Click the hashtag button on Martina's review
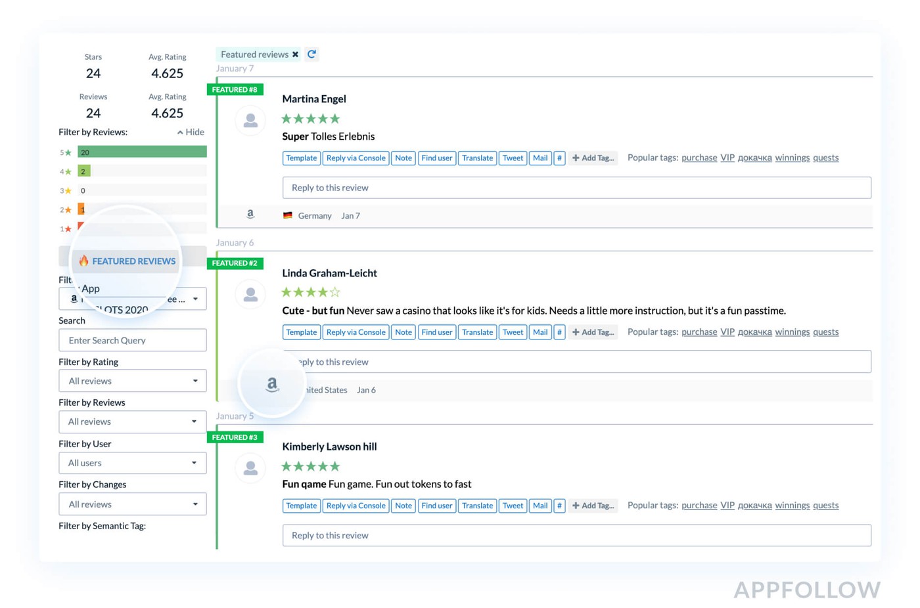The width and height of the screenshot is (920, 608). pyautogui.click(x=559, y=158)
